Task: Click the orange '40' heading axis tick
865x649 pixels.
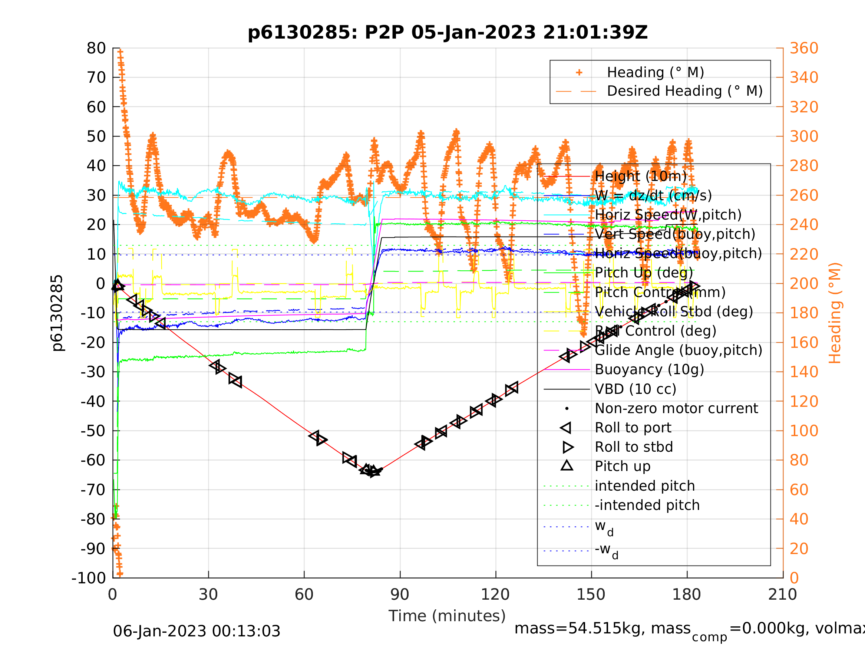Action: [x=799, y=519]
